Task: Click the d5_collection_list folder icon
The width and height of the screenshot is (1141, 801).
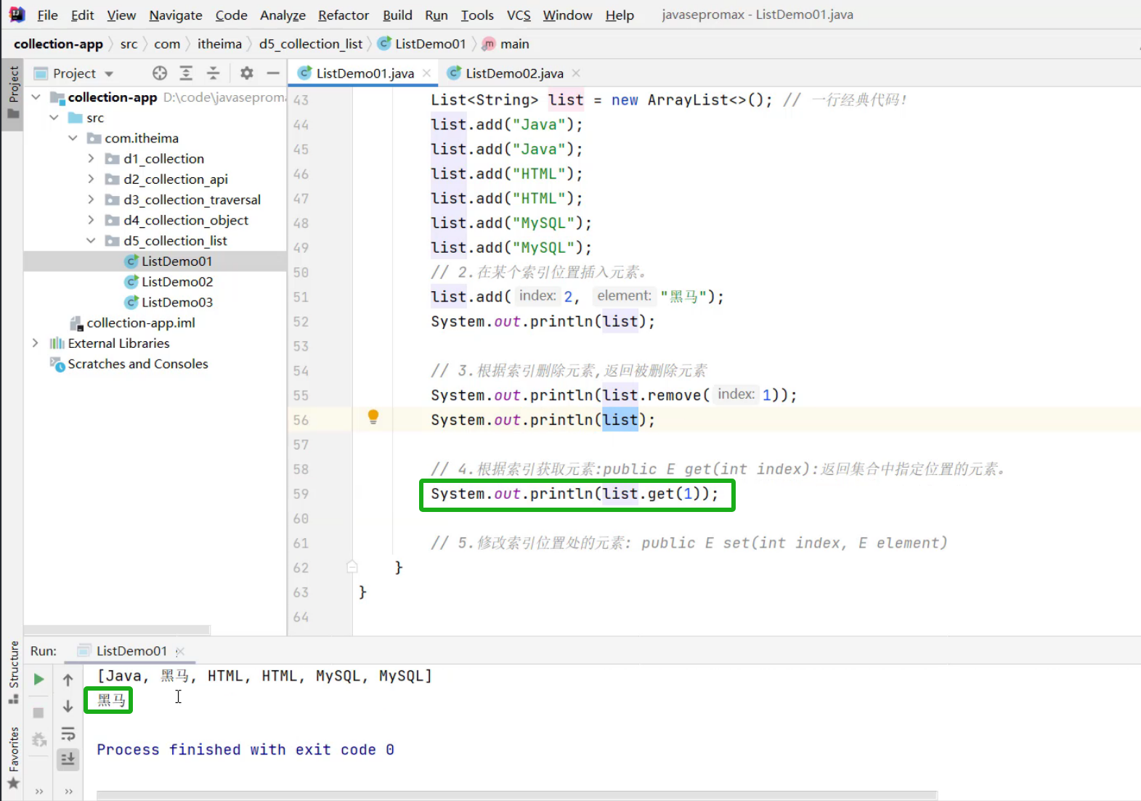Action: (112, 240)
